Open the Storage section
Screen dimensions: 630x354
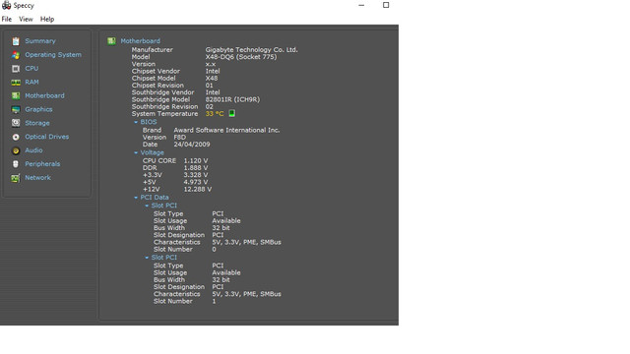[37, 123]
